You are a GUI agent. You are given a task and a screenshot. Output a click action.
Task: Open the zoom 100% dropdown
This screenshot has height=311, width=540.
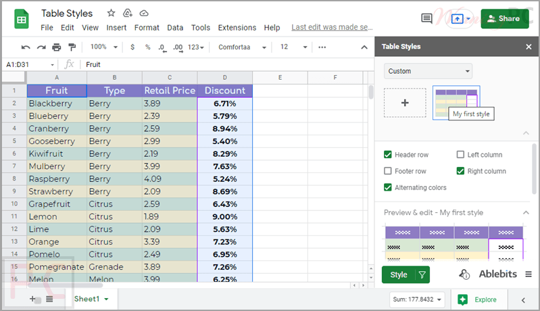coord(104,47)
